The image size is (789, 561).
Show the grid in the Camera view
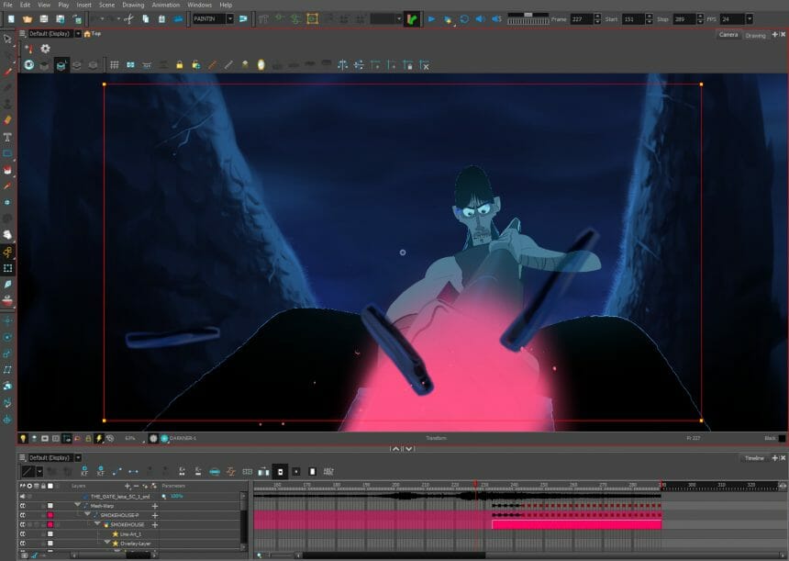[x=114, y=65]
